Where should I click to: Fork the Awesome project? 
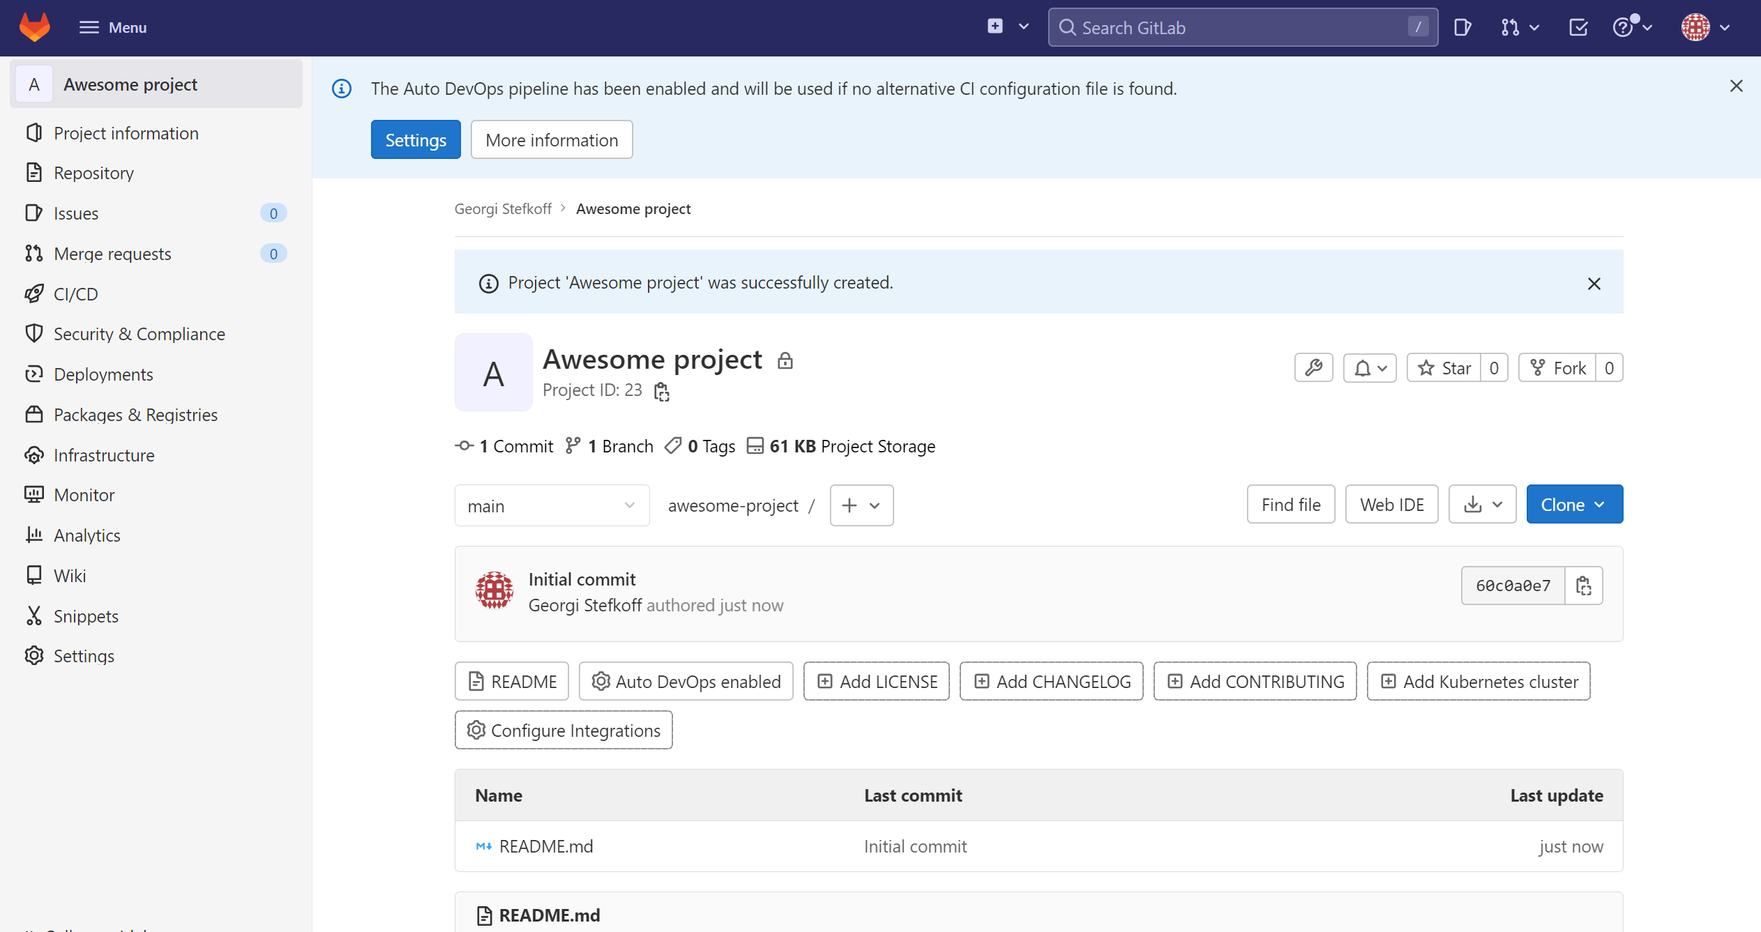tap(1557, 367)
